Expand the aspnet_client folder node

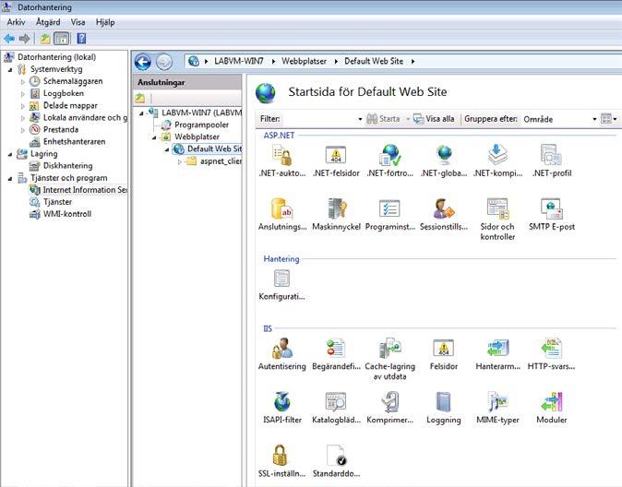tap(180, 161)
